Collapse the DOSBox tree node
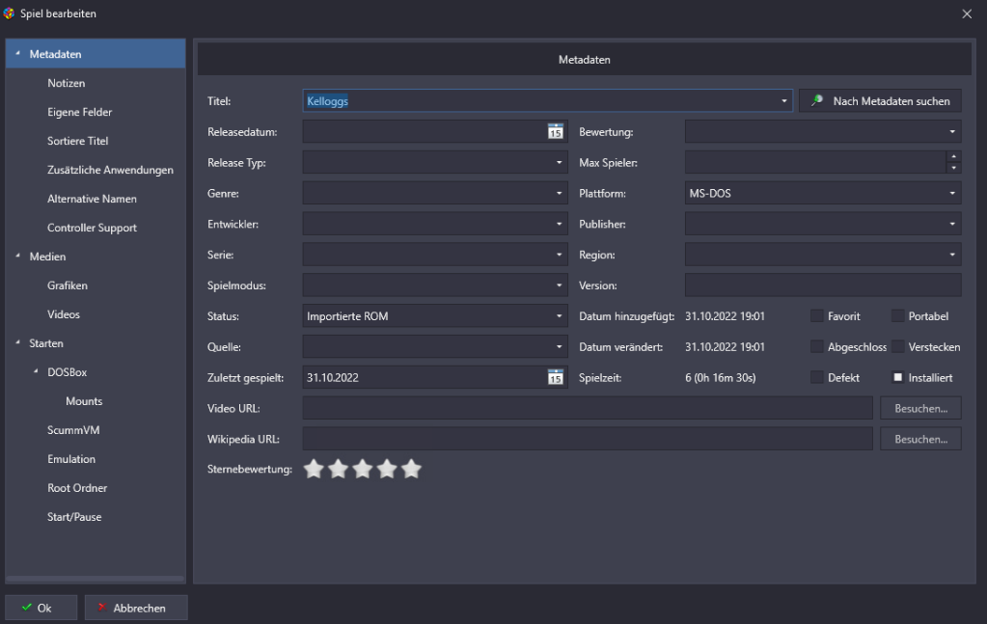The image size is (987, 624). [x=38, y=372]
